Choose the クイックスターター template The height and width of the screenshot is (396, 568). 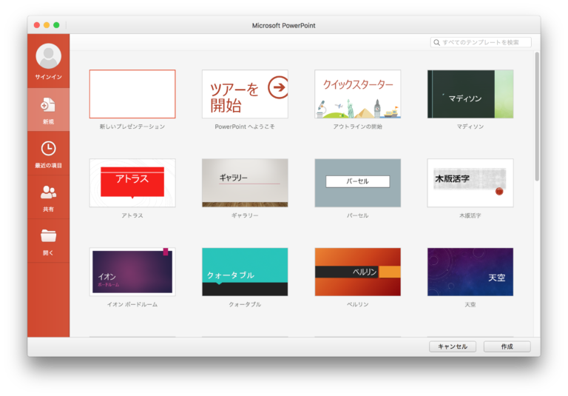(357, 94)
